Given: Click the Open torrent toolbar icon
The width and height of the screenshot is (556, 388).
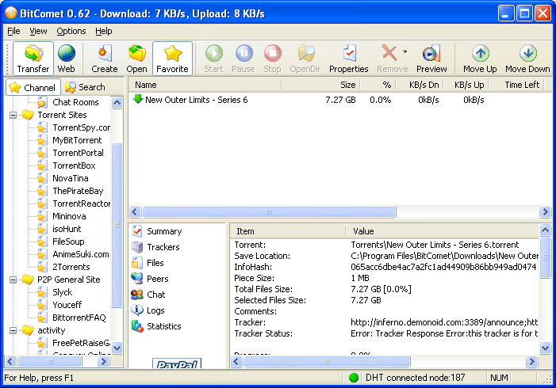Looking at the screenshot, I should click(136, 59).
